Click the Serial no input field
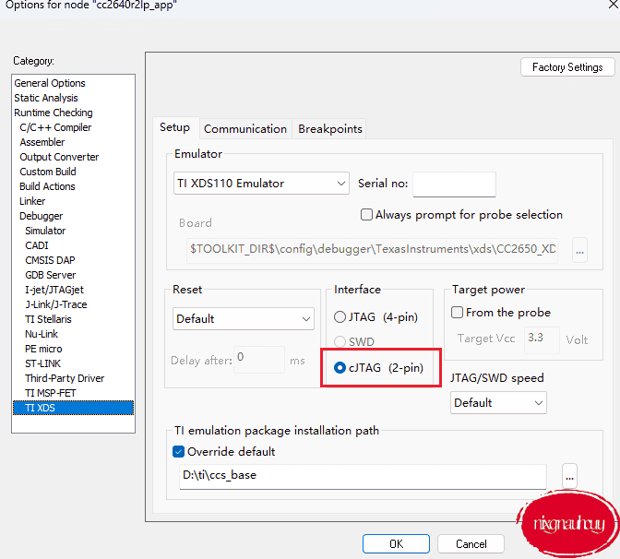This screenshot has height=559, width=620. point(454,184)
